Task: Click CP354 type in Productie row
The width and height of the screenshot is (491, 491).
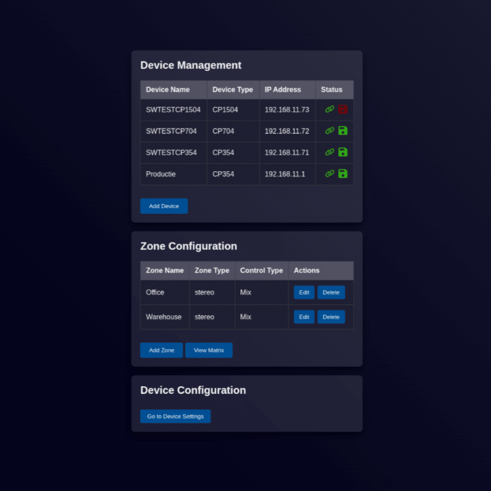Action: pyautogui.click(x=223, y=174)
